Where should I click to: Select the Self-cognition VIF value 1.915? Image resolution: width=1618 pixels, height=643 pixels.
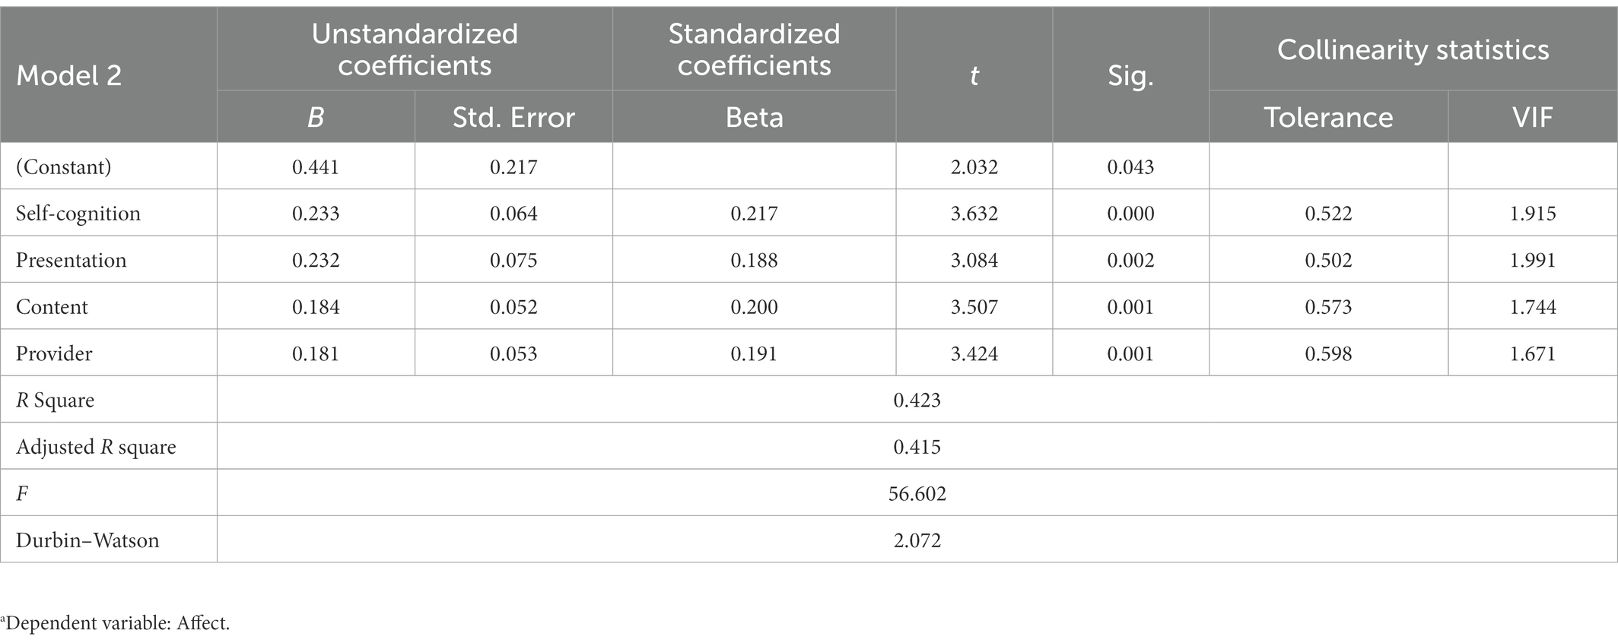pyautogui.click(x=1533, y=214)
